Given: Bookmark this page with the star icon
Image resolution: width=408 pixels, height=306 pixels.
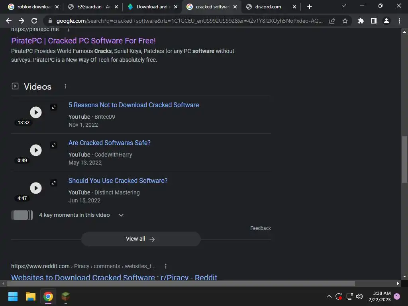Looking at the screenshot, I should 345,21.
